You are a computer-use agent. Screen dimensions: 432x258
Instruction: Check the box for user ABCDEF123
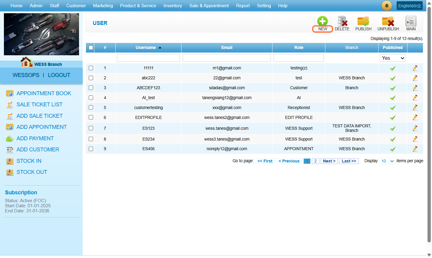coord(91,88)
